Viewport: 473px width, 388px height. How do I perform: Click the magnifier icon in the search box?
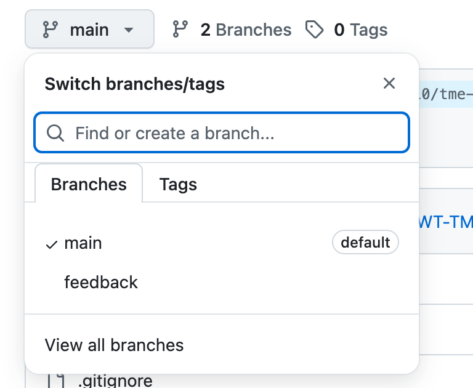pyautogui.click(x=56, y=133)
